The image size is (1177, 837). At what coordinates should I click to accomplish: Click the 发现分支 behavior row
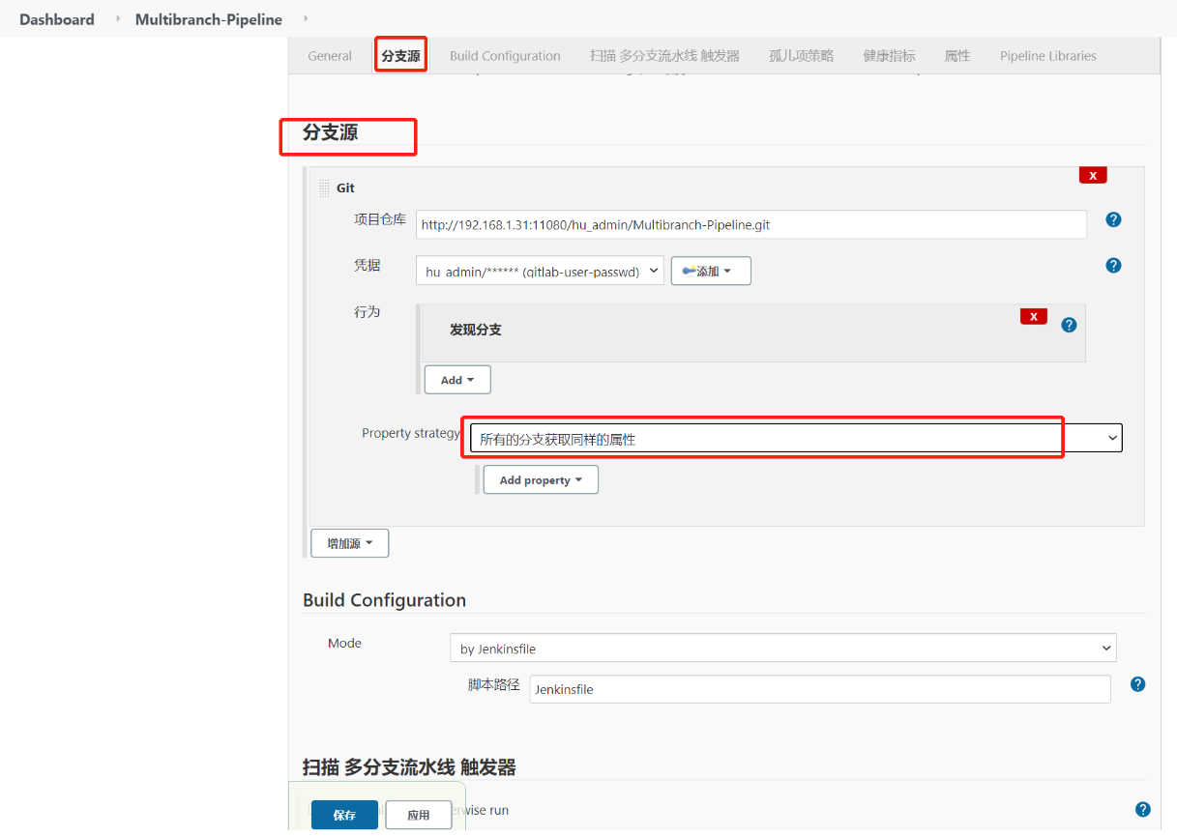752,333
